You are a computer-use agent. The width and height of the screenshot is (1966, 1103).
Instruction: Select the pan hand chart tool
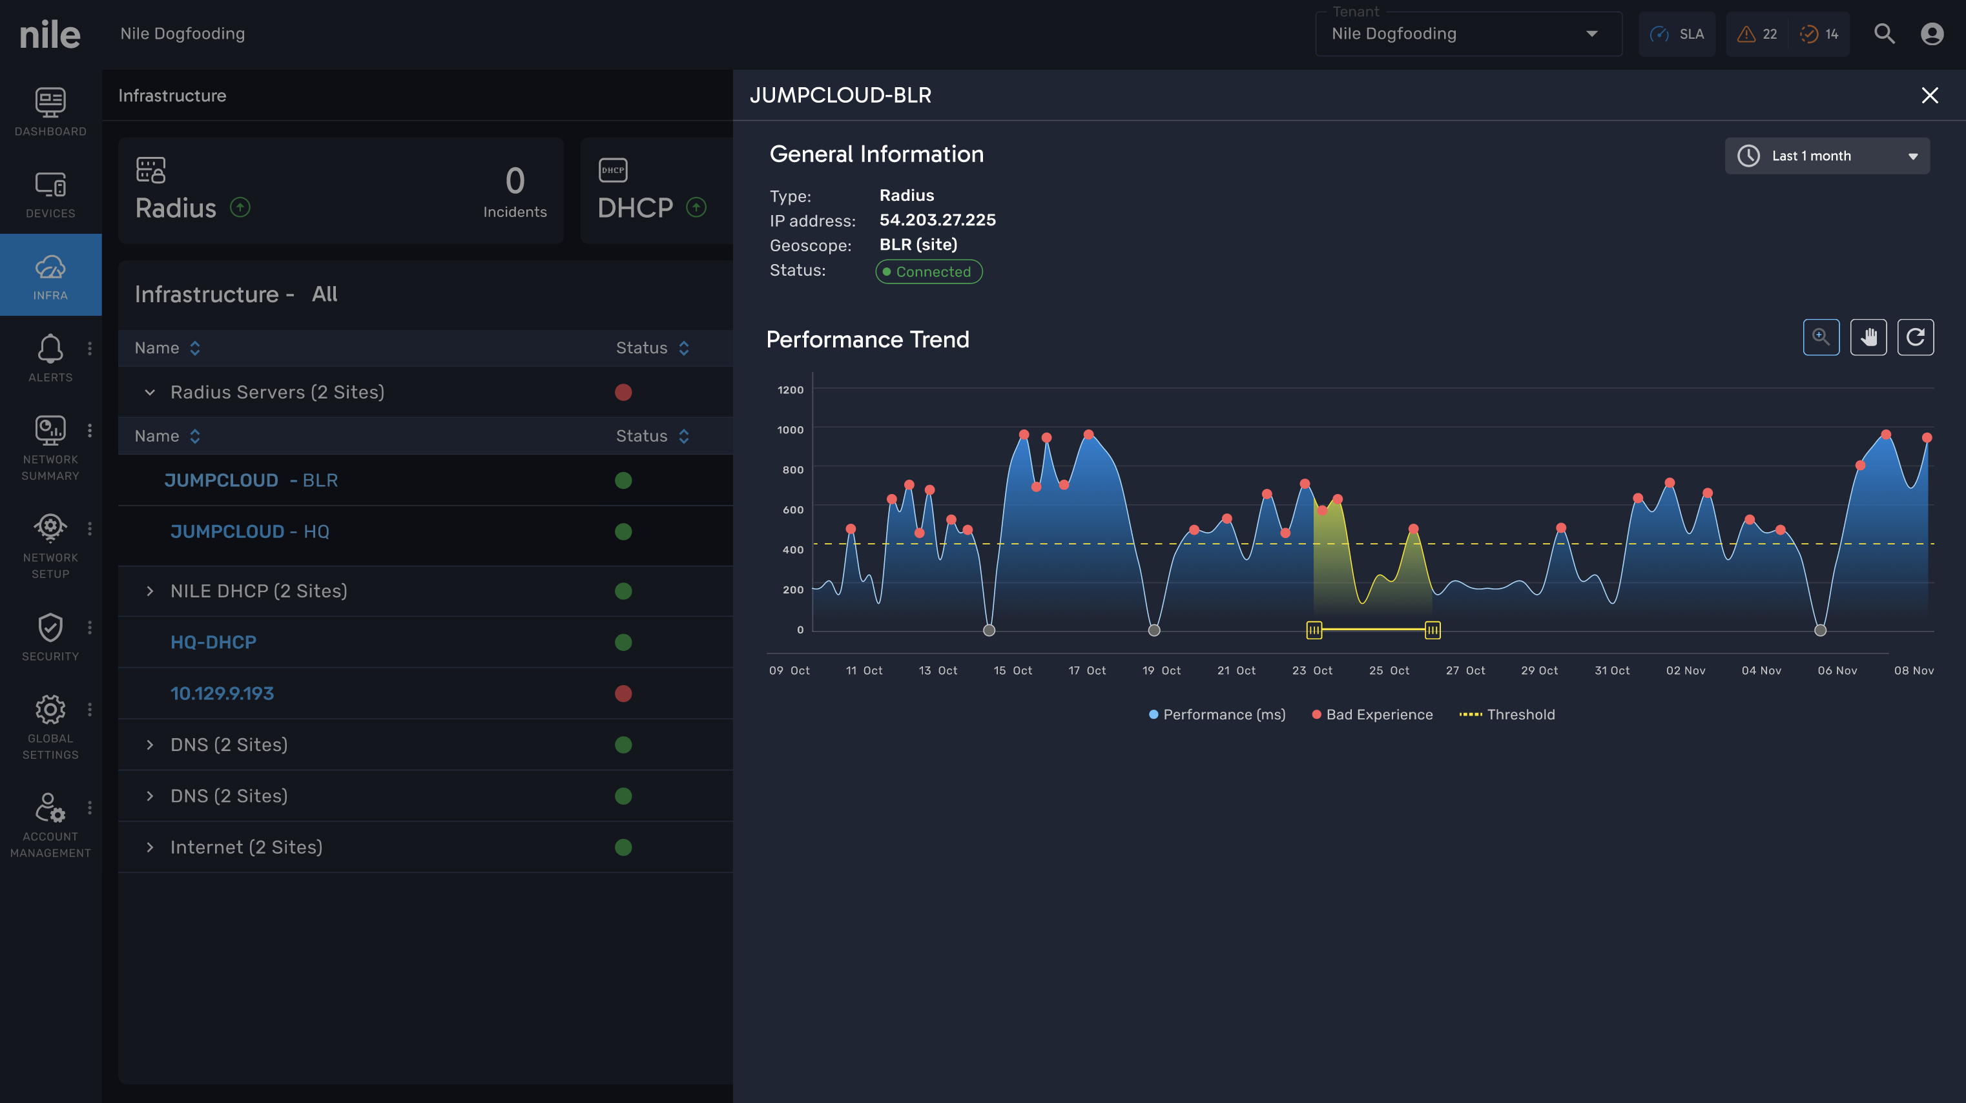[1868, 337]
